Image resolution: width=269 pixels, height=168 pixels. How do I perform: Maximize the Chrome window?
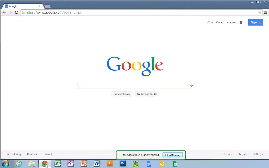pyautogui.click(x=257, y=2)
